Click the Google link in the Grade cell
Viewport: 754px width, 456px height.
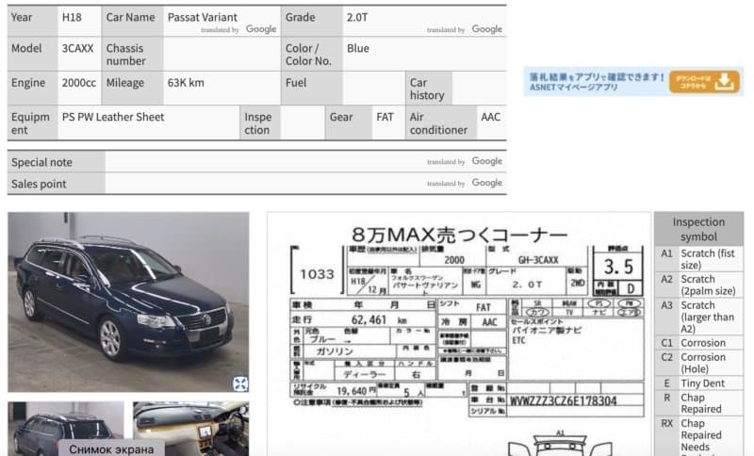tap(487, 29)
